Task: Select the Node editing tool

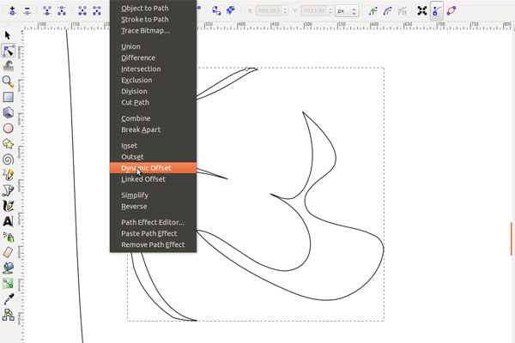Action: pyautogui.click(x=9, y=51)
